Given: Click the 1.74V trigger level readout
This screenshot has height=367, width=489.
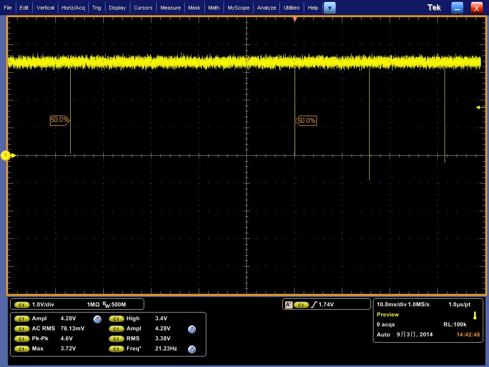Looking at the screenshot, I should (326, 304).
